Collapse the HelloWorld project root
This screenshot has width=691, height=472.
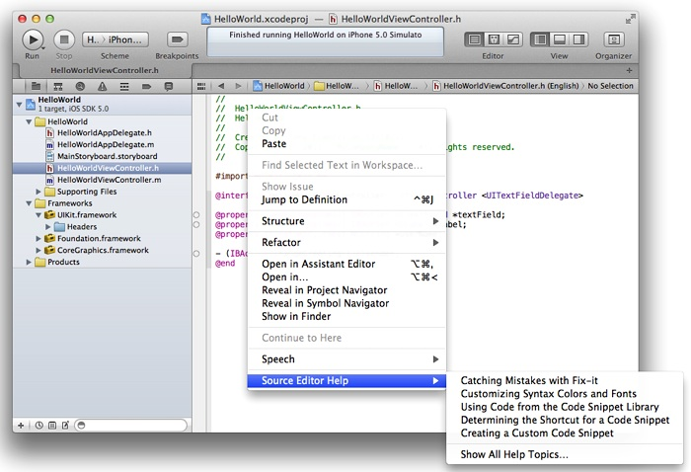point(19,105)
